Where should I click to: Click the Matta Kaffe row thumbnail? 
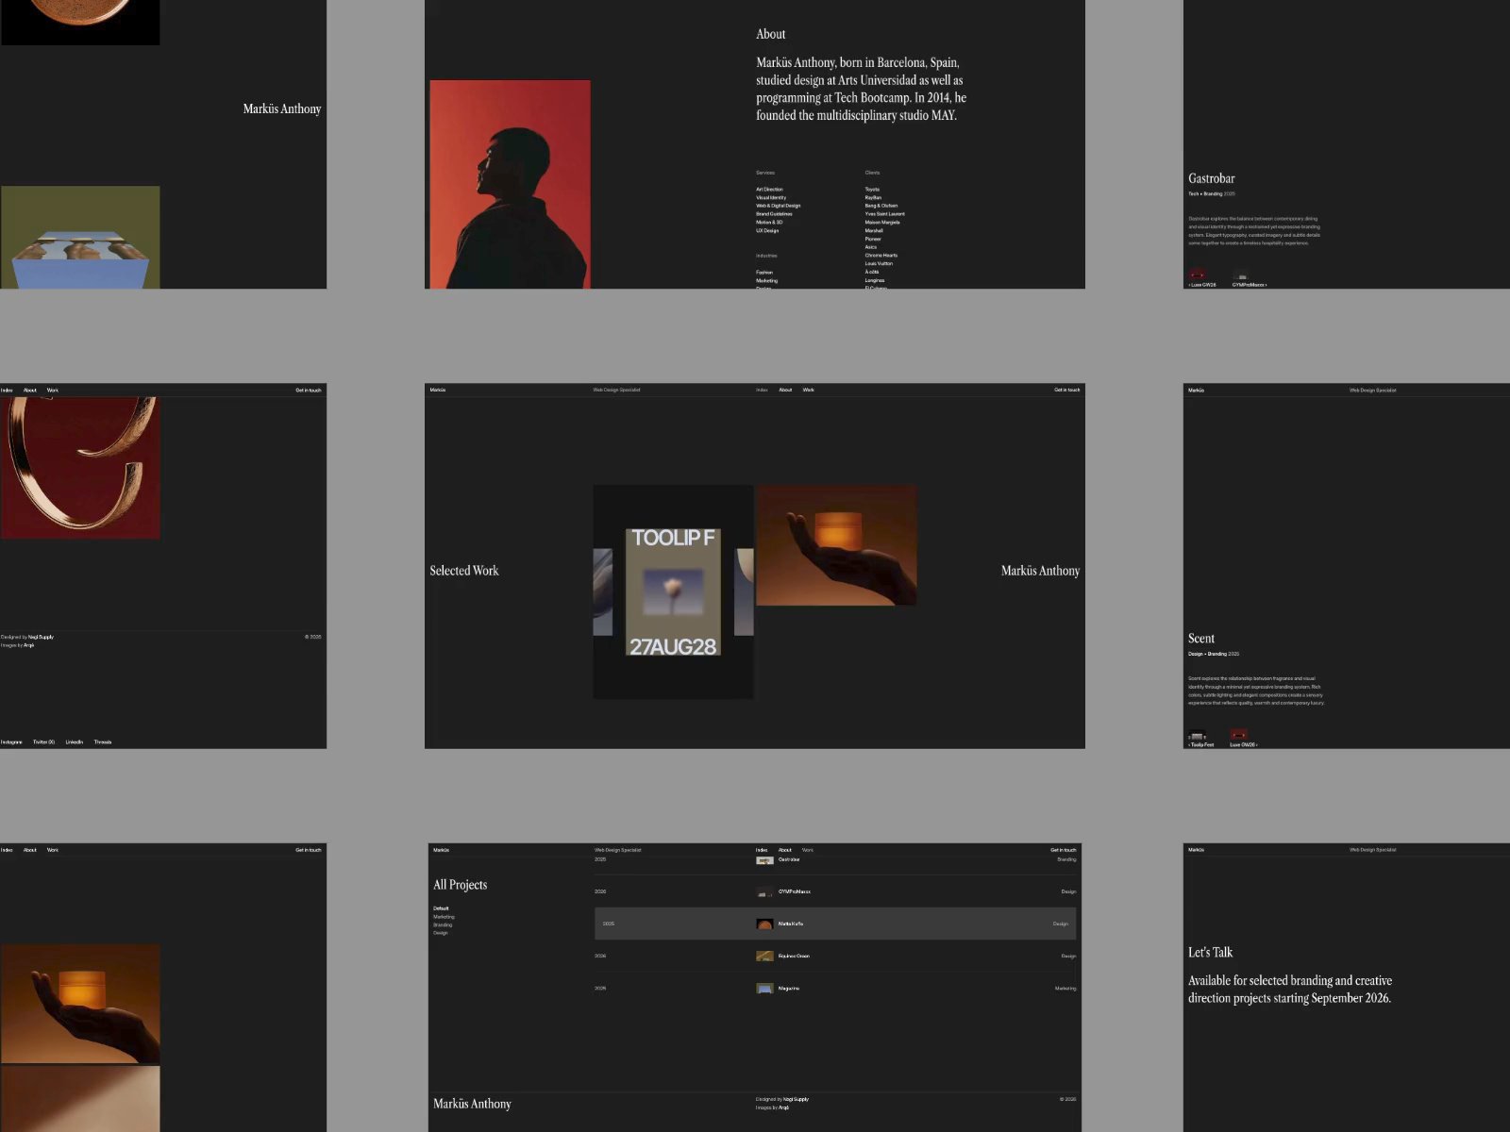click(x=764, y=924)
